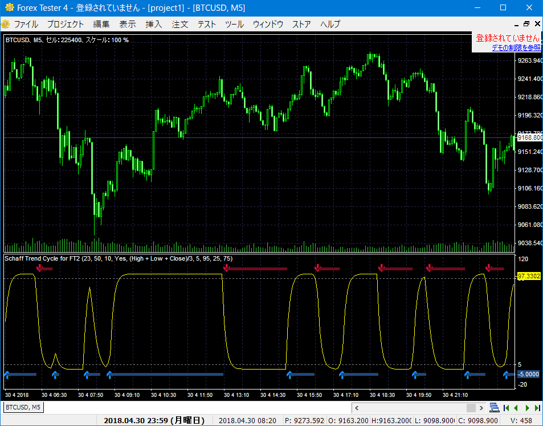Open the 編集 menu

[101, 25]
